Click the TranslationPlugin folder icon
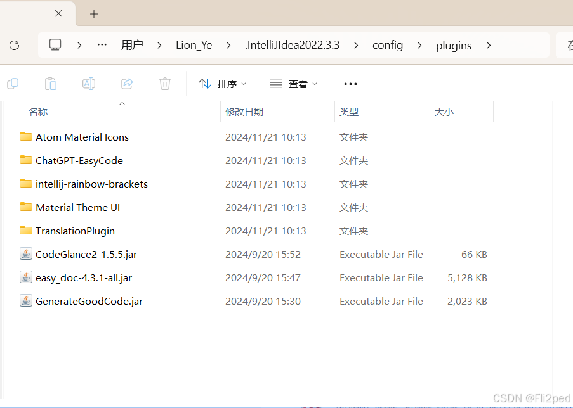 click(x=25, y=230)
